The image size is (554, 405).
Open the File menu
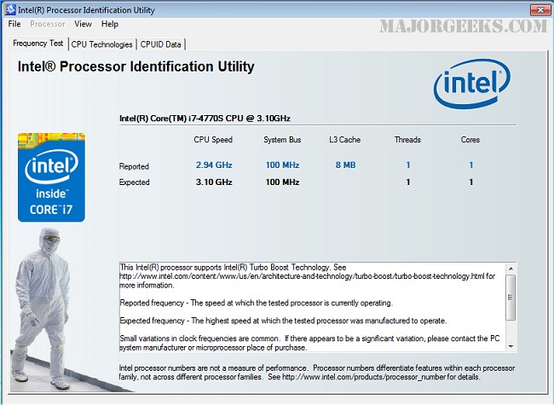14,24
